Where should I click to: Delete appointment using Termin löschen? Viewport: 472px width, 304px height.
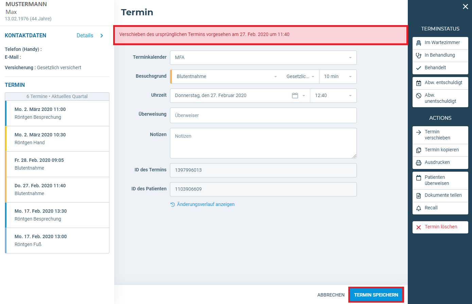pyautogui.click(x=440, y=227)
